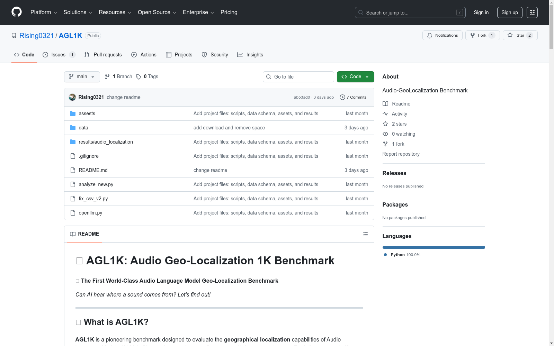Viewport: 554px width, 346px height.
Task: Open the Security tab
Action: pyautogui.click(x=215, y=55)
